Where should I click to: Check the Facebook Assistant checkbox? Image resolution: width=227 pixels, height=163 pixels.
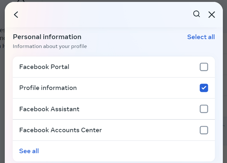tap(204, 109)
